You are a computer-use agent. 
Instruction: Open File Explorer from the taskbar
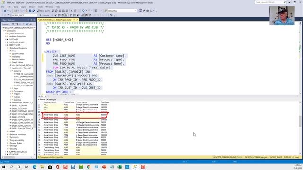(42, 167)
